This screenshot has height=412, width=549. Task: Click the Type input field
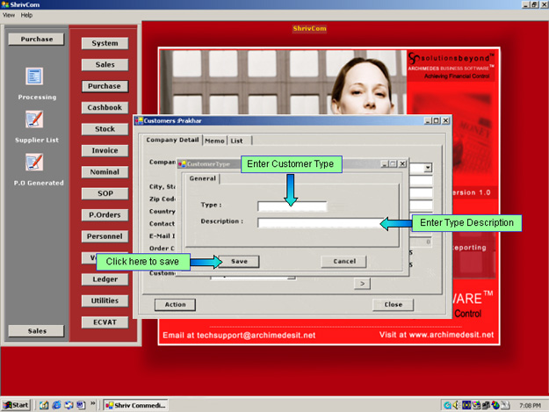coord(292,206)
